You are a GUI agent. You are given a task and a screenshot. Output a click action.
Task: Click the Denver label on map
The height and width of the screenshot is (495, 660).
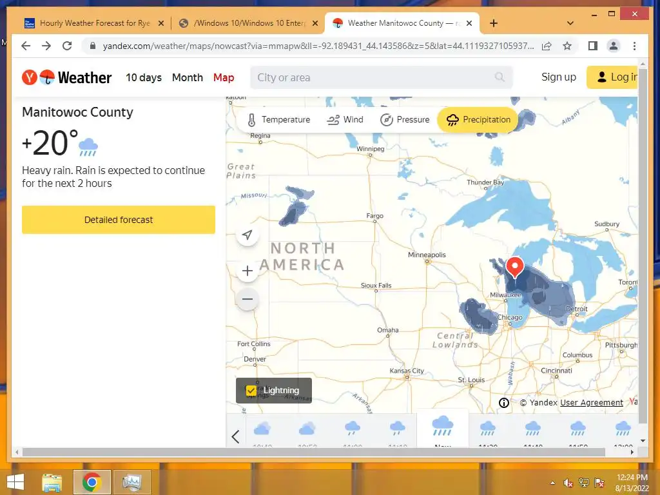tap(255, 359)
